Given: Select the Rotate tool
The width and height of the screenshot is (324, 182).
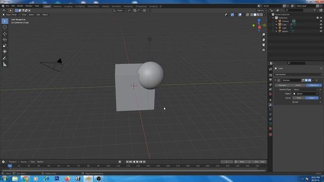Looking at the screenshot, I should click(x=5, y=39).
